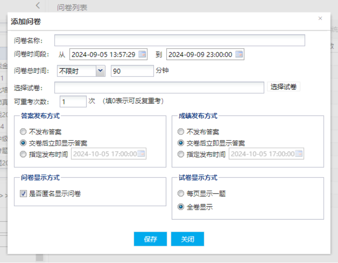Click the 可重考次数 input field
338x263 pixels.
73,101
